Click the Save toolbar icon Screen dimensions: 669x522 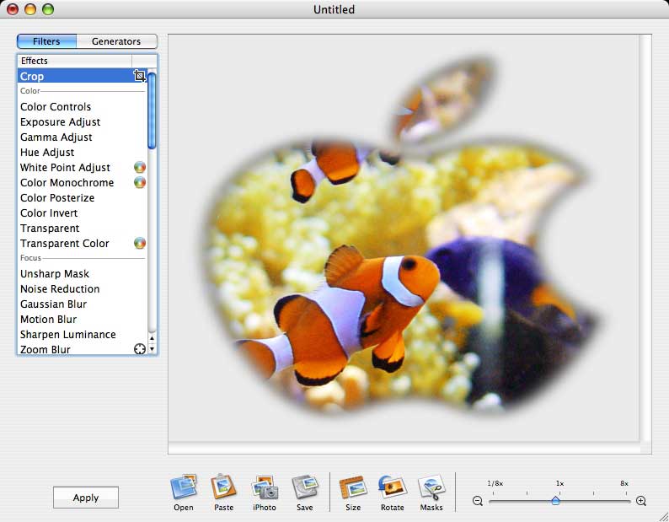304,488
